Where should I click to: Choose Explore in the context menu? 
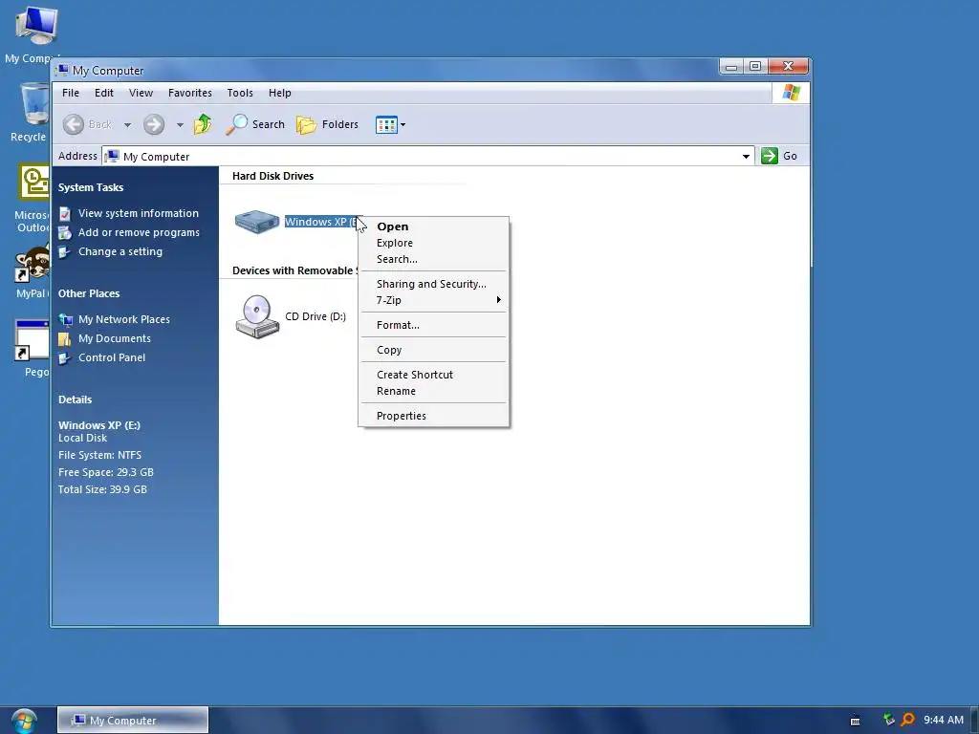point(433,243)
